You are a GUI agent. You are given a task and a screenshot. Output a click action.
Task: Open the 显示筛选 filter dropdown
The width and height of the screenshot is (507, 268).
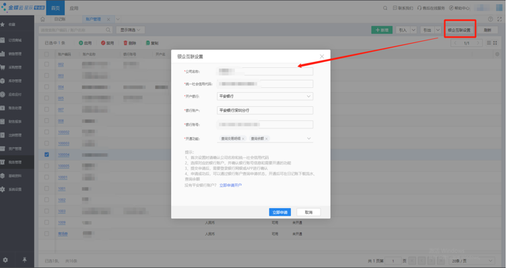click(x=131, y=30)
